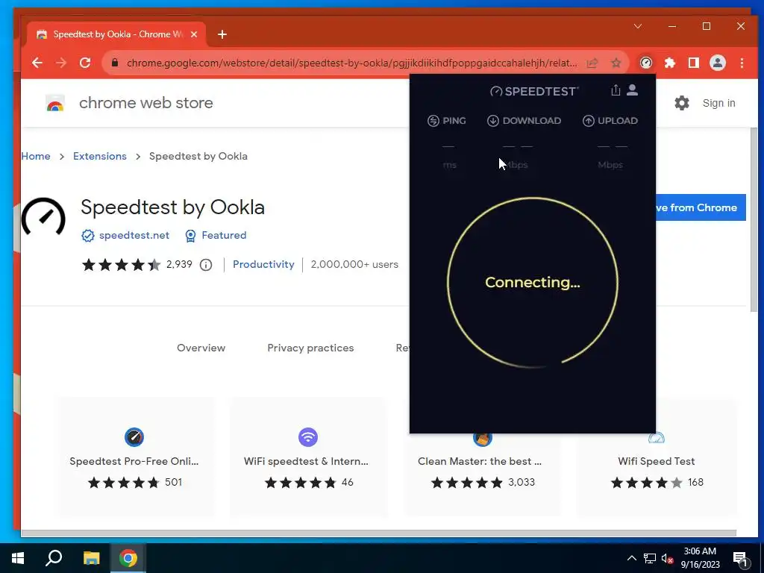Click the Connecting... circle in Speedtest popup
This screenshot has width=764, height=573.
pos(533,282)
